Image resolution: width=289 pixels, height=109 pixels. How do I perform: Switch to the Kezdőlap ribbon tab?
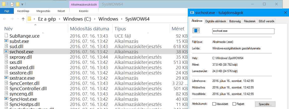click(x=23, y=11)
